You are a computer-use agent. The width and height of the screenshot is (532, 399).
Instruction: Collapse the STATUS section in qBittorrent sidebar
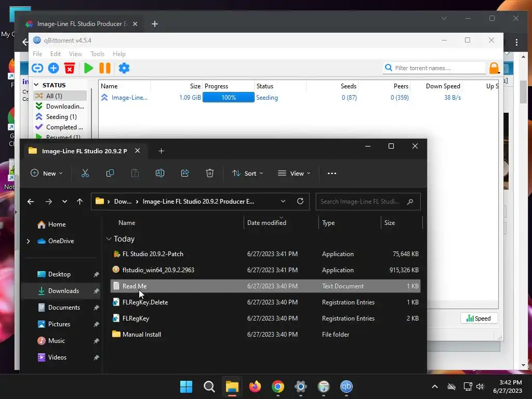[x=37, y=85]
